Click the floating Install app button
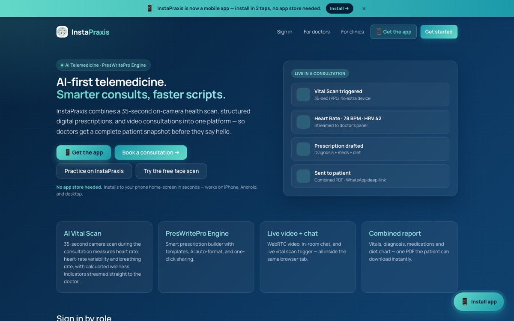The height and width of the screenshot is (321, 514). click(x=479, y=302)
